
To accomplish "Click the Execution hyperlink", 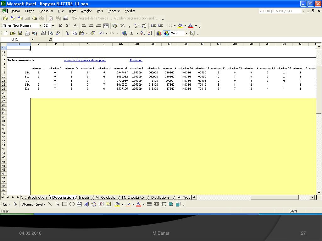I will [x=136, y=61].
